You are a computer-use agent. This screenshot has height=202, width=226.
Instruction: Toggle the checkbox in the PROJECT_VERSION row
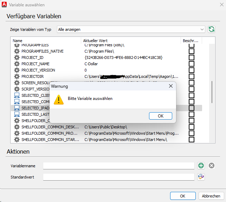192,70
